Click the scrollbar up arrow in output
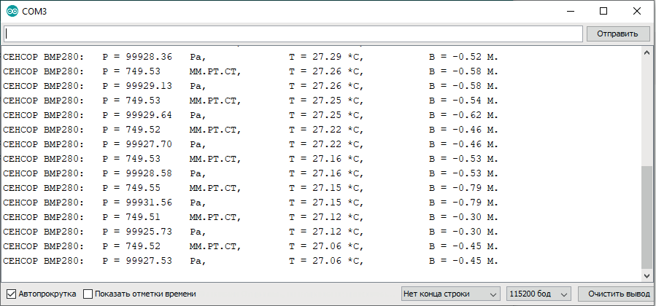The height and width of the screenshot is (306, 656). click(646, 53)
